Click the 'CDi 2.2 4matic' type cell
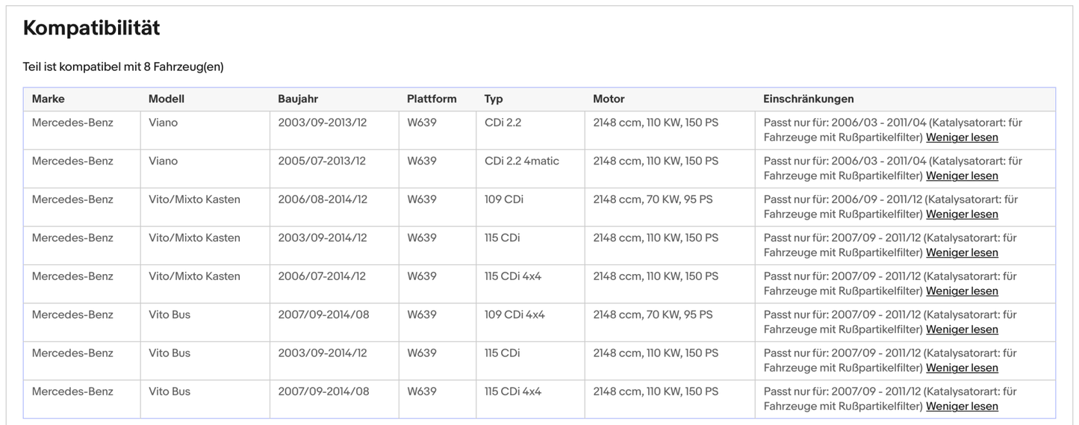Viewport: 1079px width, 425px height. tap(521, 161)
